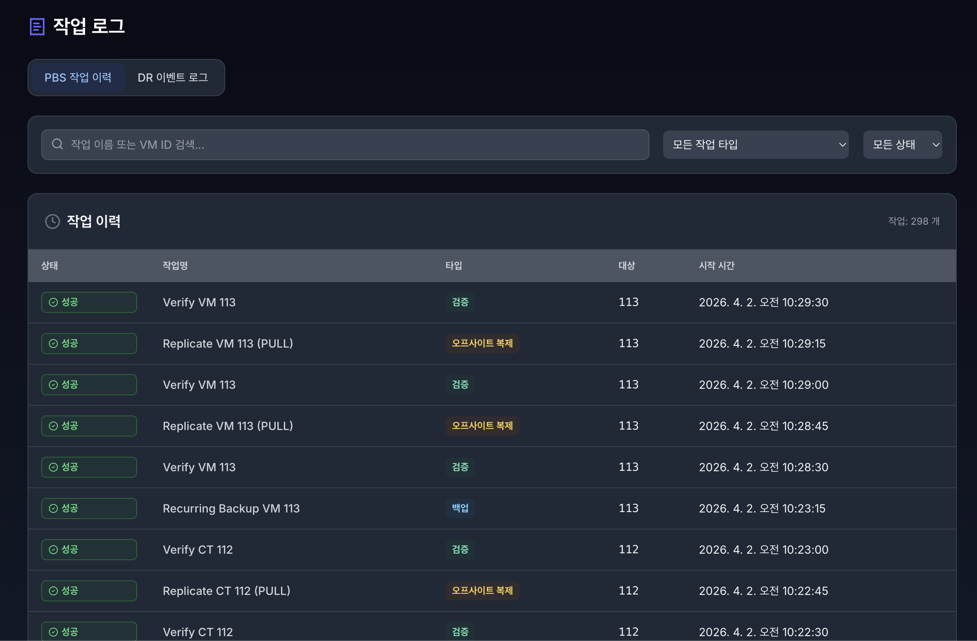The width and height of the screenshot is (977, 641).
Task: Click the check icon on Verify CT 112's status badge
Action: pyautogui.click(x=54, y=550)
